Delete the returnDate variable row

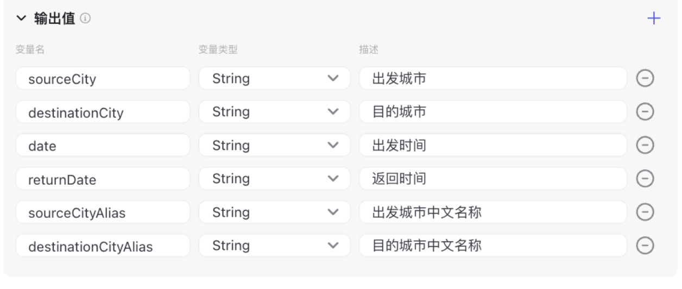pos(645,179)
